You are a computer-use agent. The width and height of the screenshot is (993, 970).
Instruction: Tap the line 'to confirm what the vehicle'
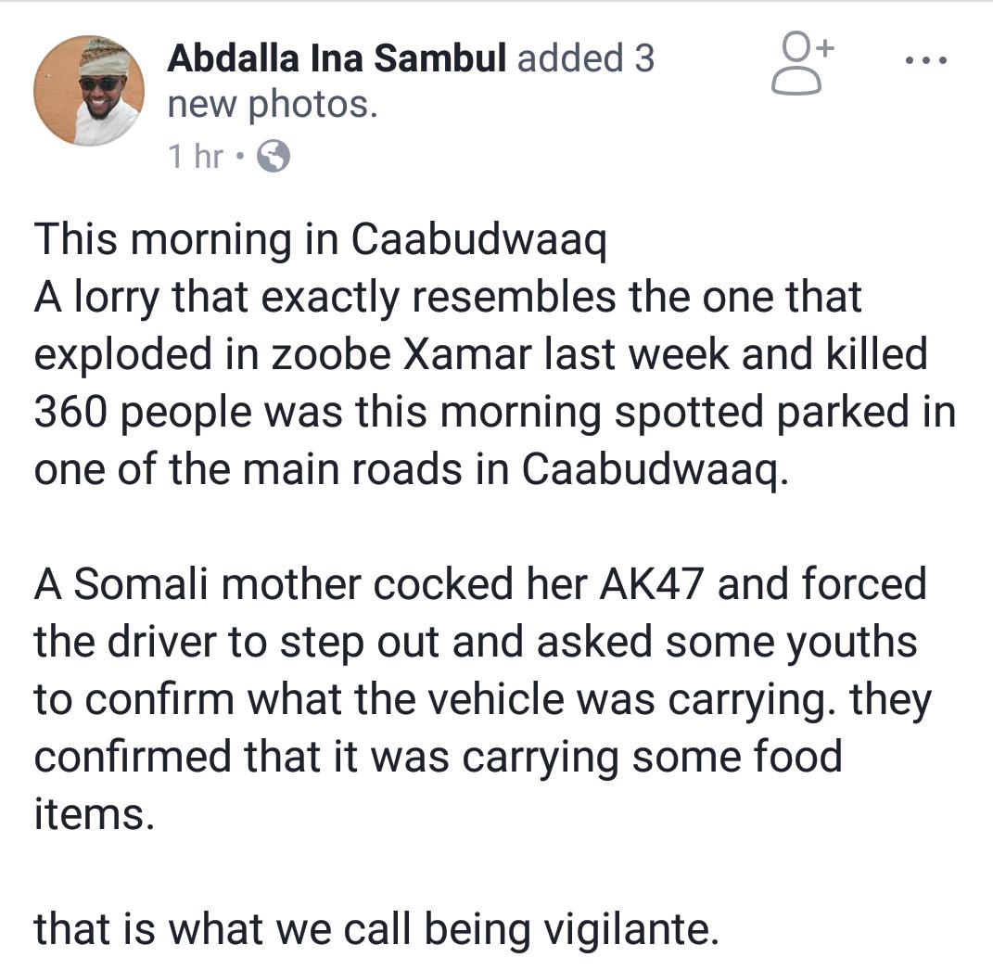(x=482, y=701)
